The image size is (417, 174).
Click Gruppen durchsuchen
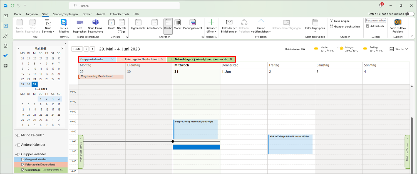click(345, 27)
